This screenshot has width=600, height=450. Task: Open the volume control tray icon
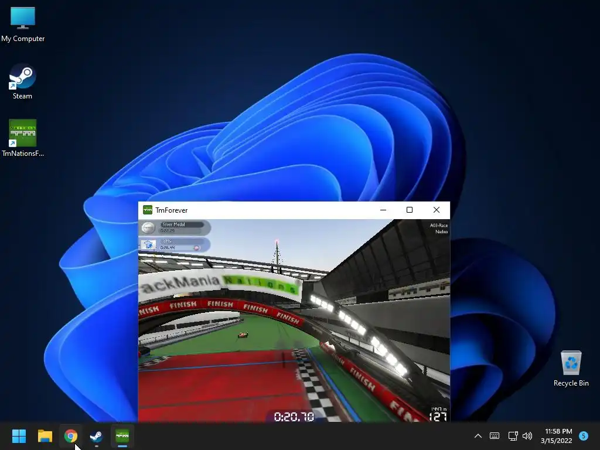[527, 436]
